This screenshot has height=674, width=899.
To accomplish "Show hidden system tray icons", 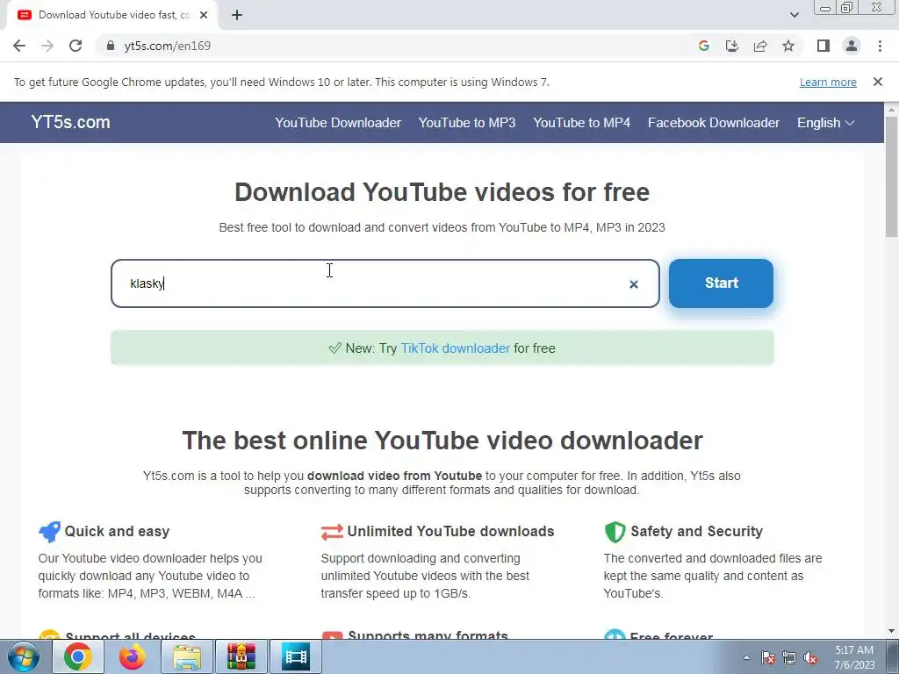I will click(746, 657).
